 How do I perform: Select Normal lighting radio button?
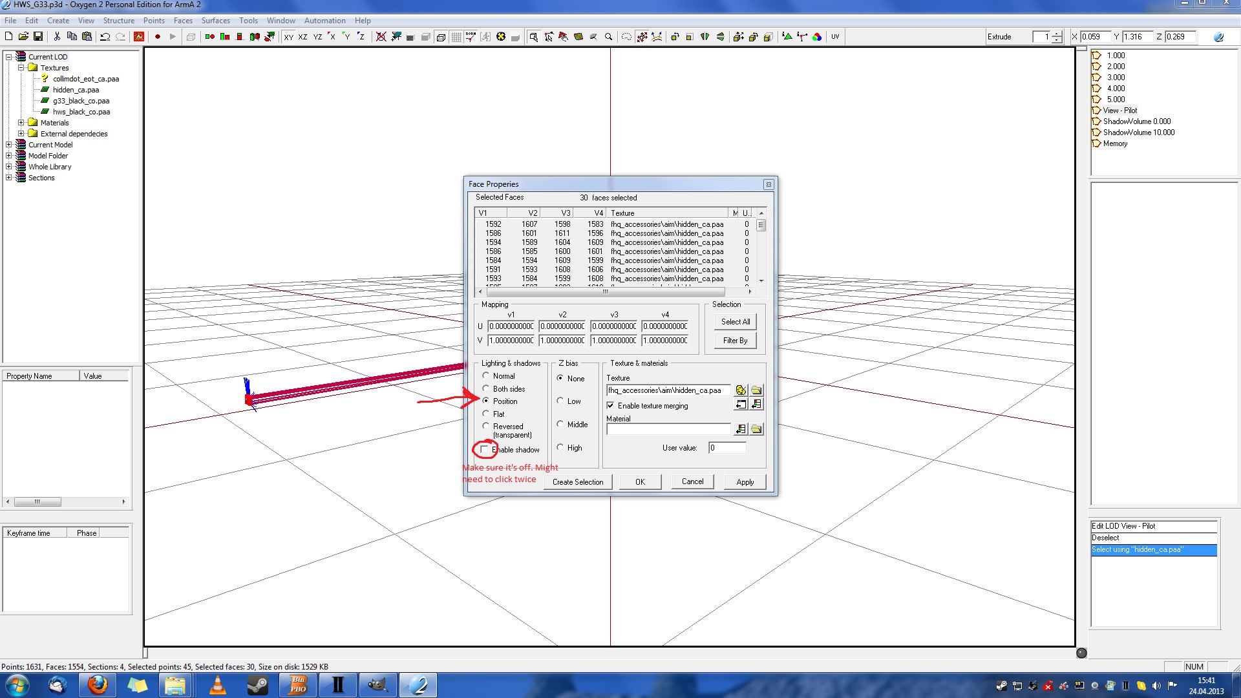(485, 375)
